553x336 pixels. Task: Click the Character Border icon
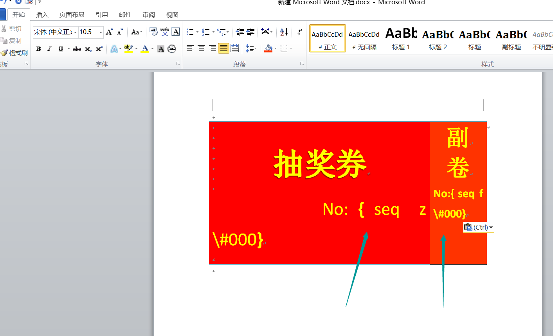coord(176,32)
